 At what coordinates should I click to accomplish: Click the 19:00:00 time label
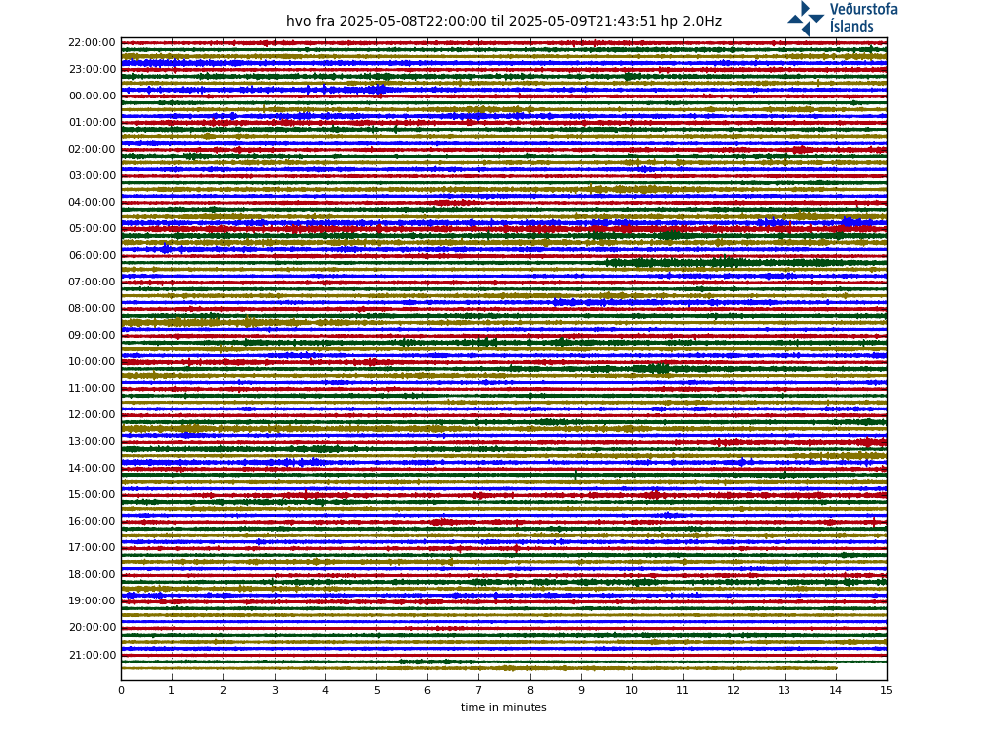tap(92, 600)
